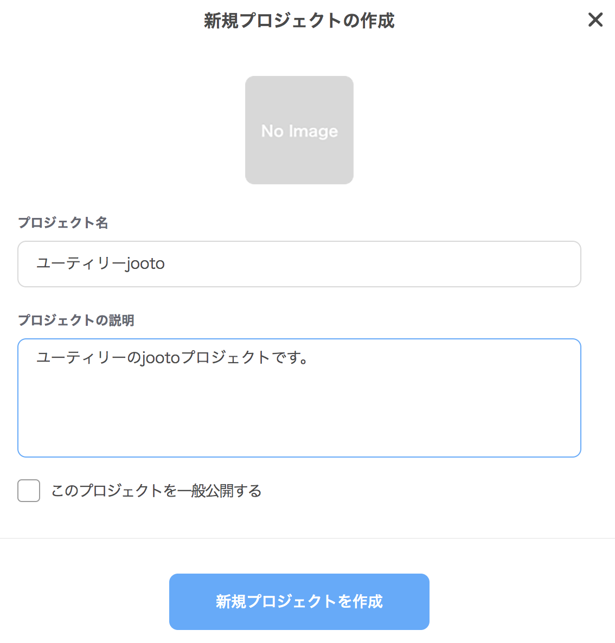Image resolution: width=615 pixels, height=643 pixels.
Task: Click the word 'jooto' in project name field
Action: click(145, 263)
